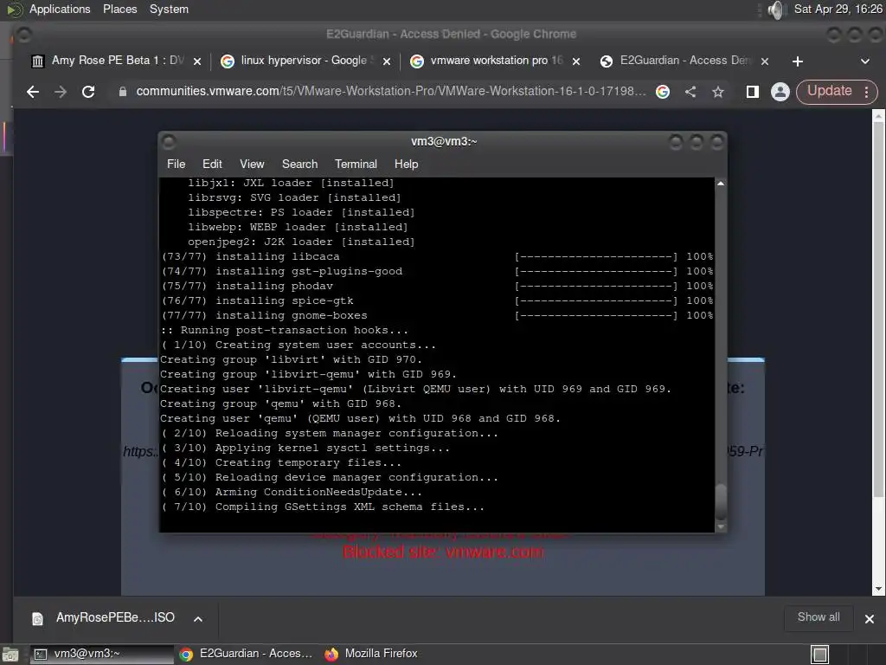Click the terminal scrollbar thumb
This screenshot has width=886, height=665.
pyautogui.click(x=721, y=501)
